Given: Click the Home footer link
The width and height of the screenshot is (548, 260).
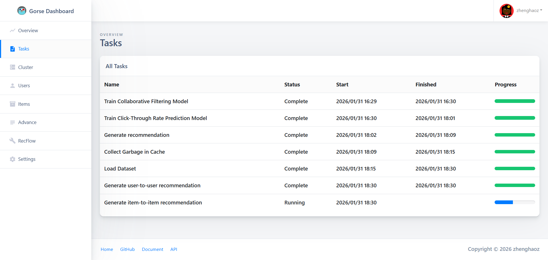Looking at the screenshot, I should coord(107,249).
